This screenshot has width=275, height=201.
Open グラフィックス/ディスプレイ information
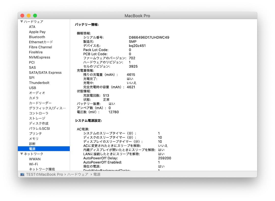click(44, 108)
